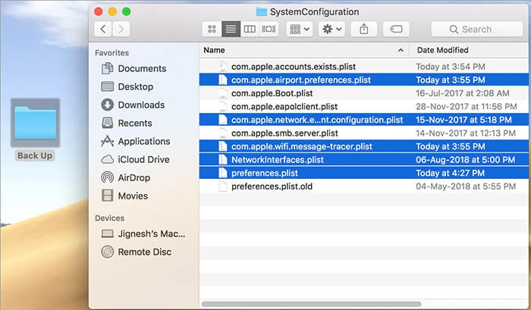Open Applications in Favorites
Image resolution: width=531 pixels, height=310 pixels.
136,141
